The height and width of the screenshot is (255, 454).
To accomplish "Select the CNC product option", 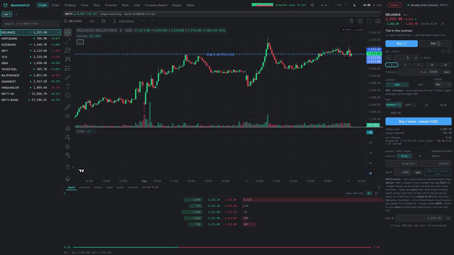I will [x=420, y=85].
